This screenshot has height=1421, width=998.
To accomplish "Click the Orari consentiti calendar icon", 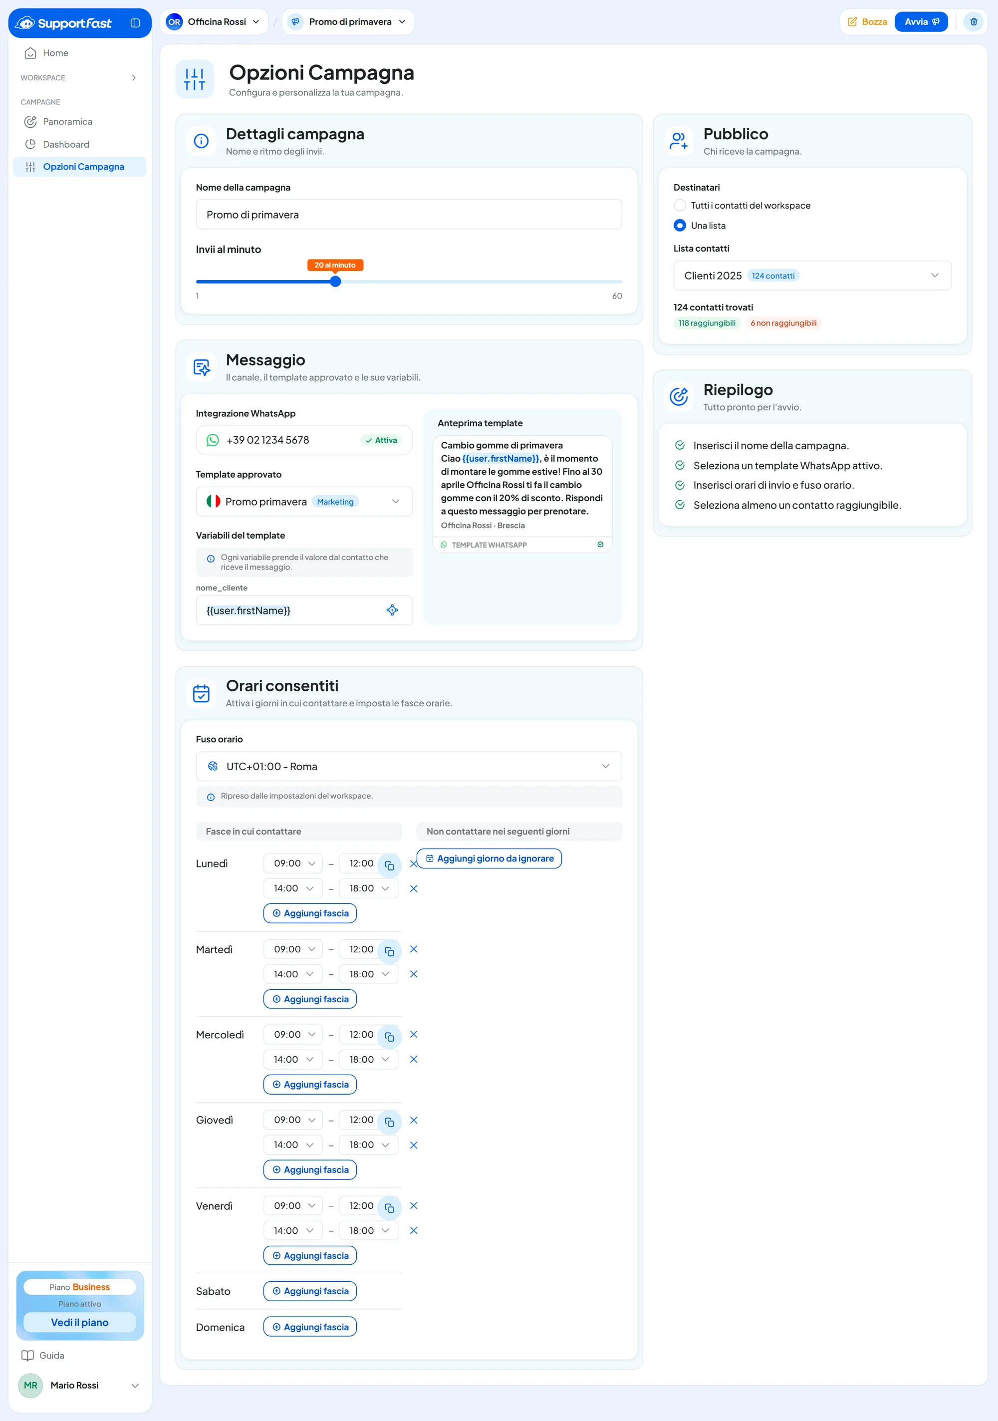I will point(201,693).
